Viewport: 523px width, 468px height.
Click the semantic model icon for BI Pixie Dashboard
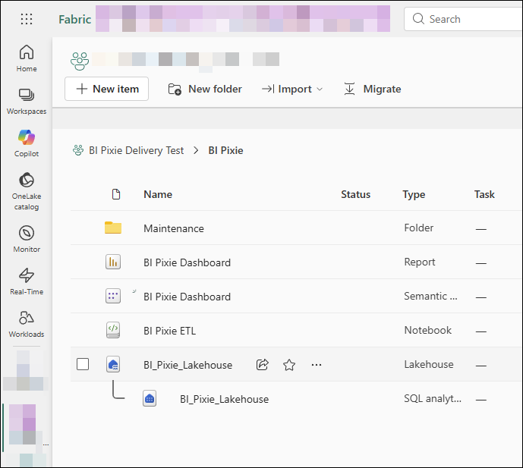[113, 296]
